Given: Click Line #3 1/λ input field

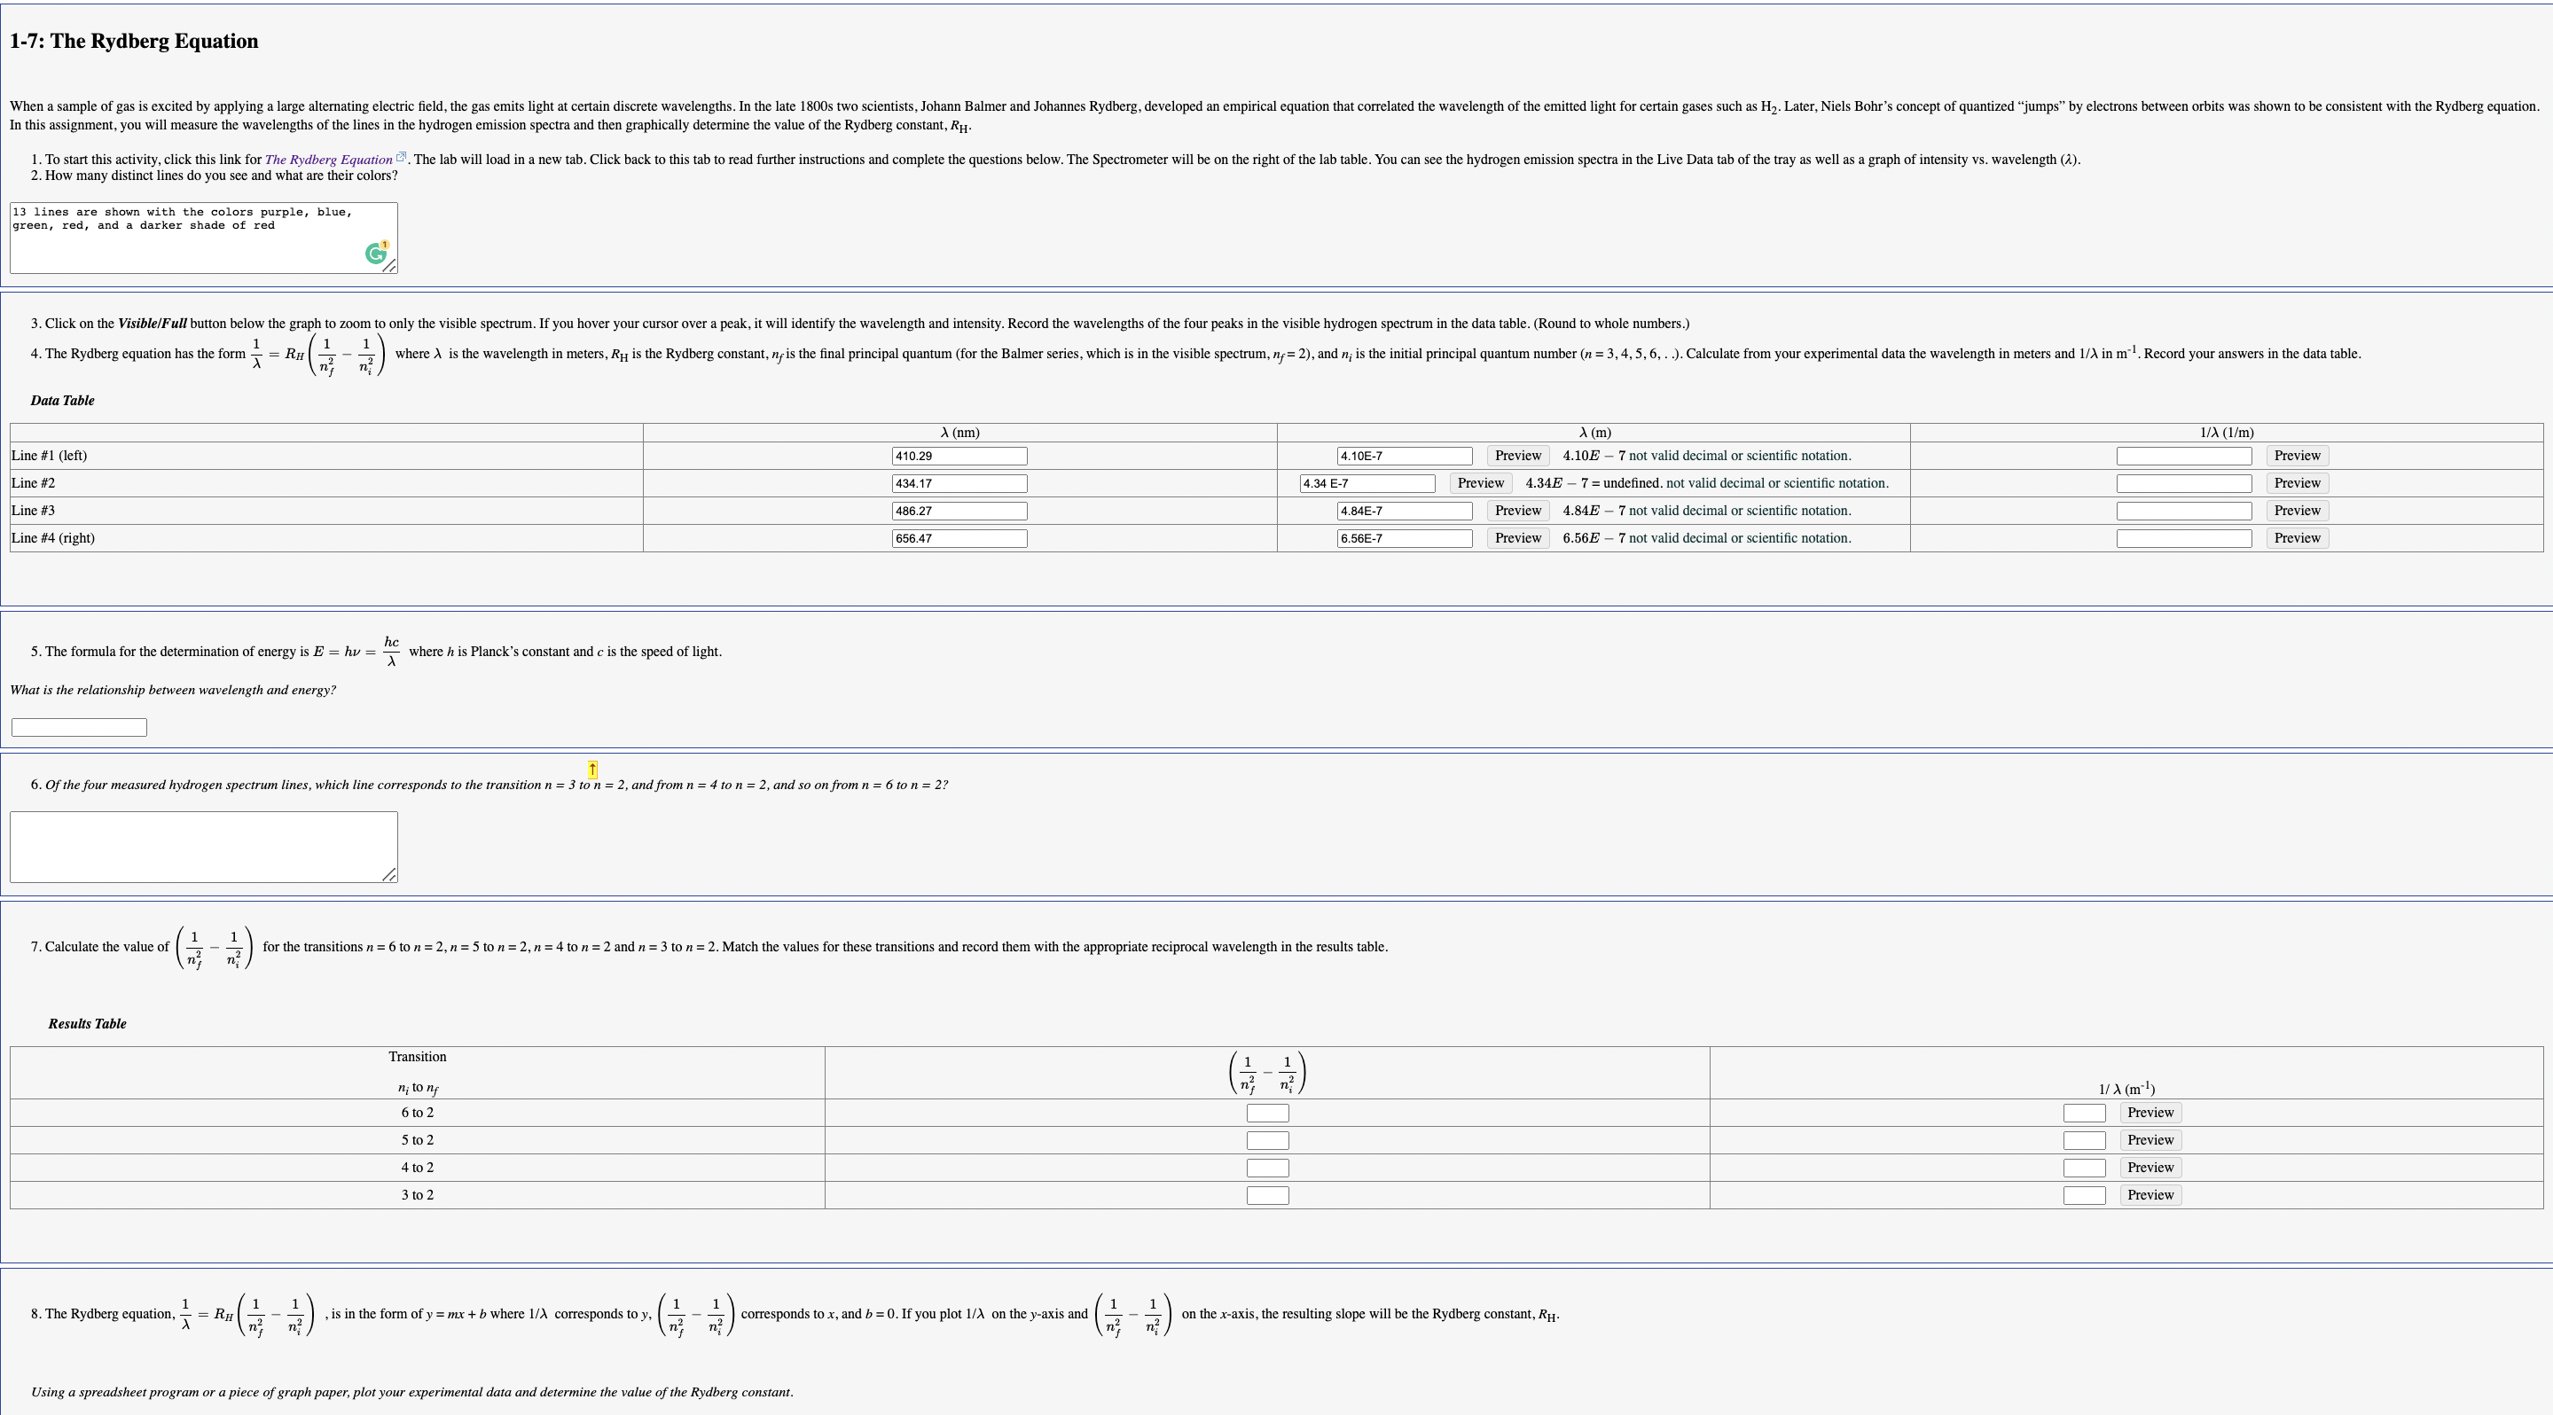Looking at the screenshot, I should 2184,512.
